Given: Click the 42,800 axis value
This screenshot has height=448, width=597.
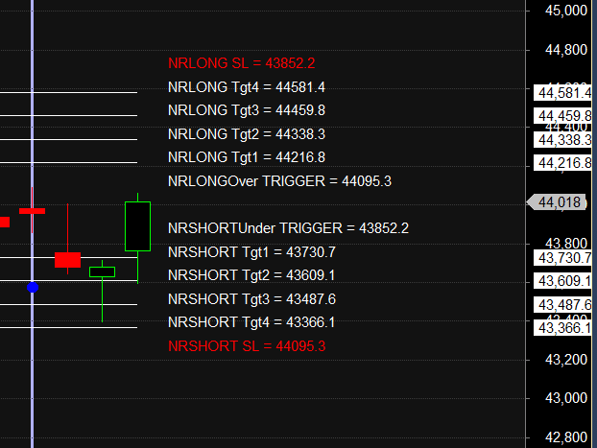Looking at the screenshot, I should click(566, 437).
